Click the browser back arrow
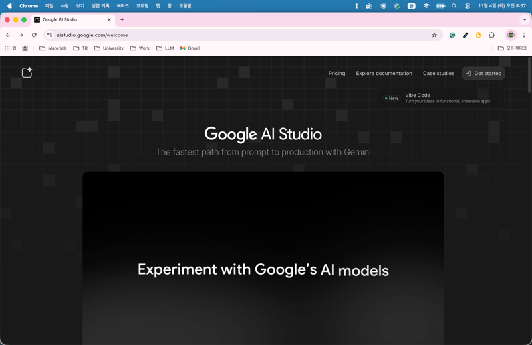The width and height of the screenshot is (532, 345). (x=8, y=35)
